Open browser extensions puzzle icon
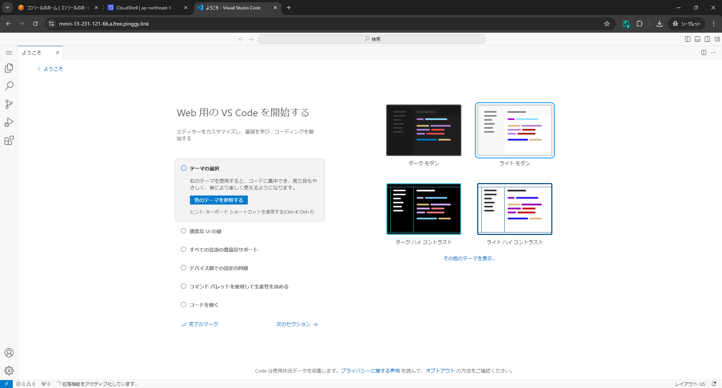722x388 pixels. [x=639, y=24]
